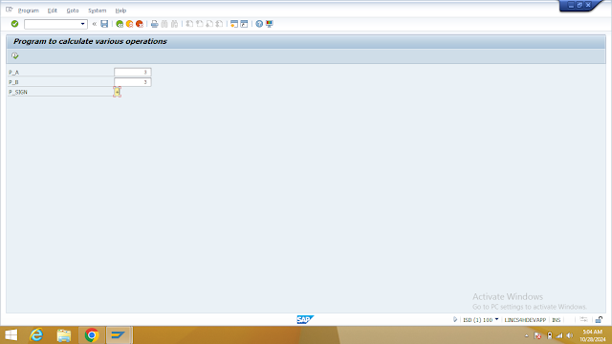Open the Goto menu
The width and height of the screenshot is (612, 344).
73,11
